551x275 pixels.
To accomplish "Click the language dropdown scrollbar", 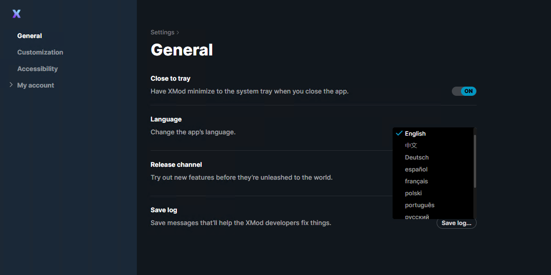I will point(475,160).
